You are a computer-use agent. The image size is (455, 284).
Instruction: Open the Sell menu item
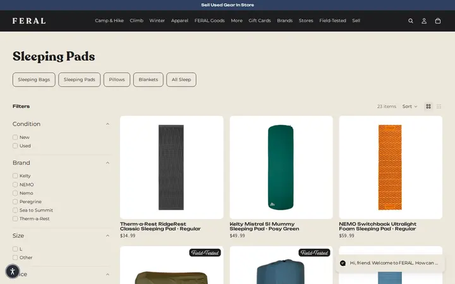356,21
